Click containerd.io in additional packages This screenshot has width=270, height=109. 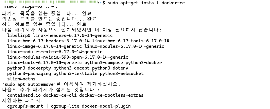coord(24,95)
